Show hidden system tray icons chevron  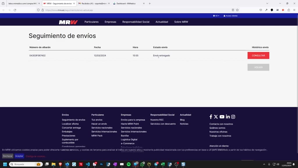pos(264,164)
